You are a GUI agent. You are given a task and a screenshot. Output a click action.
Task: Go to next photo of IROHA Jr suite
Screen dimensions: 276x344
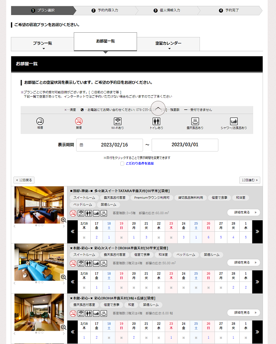pyautogui.click(x=63, y=283)
